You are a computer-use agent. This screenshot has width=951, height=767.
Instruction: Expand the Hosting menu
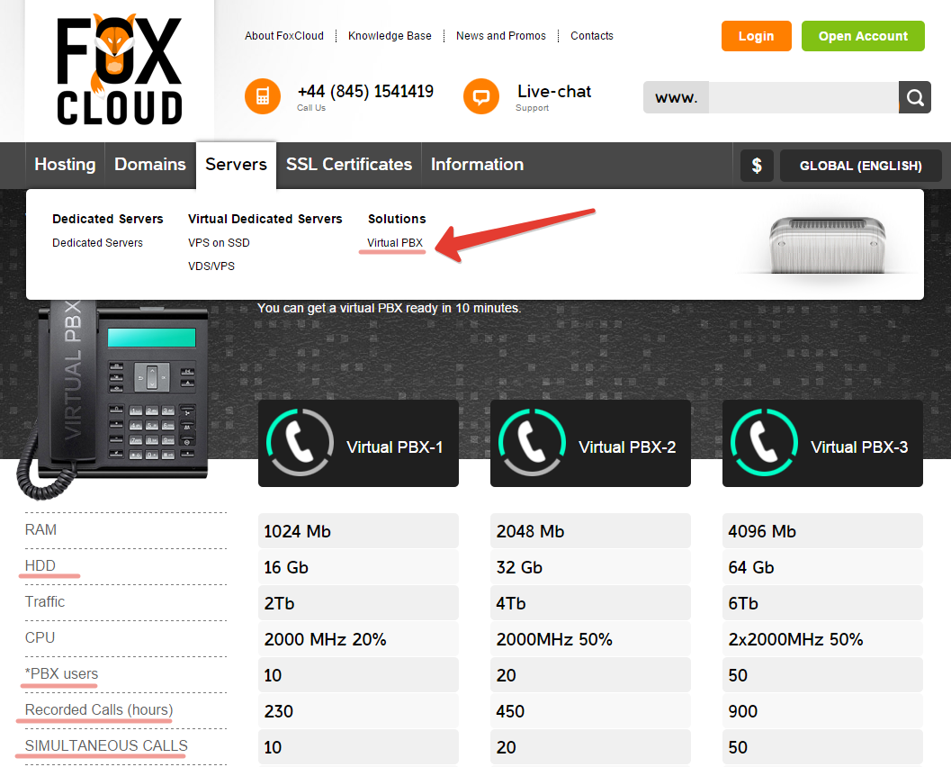[65, 165]
